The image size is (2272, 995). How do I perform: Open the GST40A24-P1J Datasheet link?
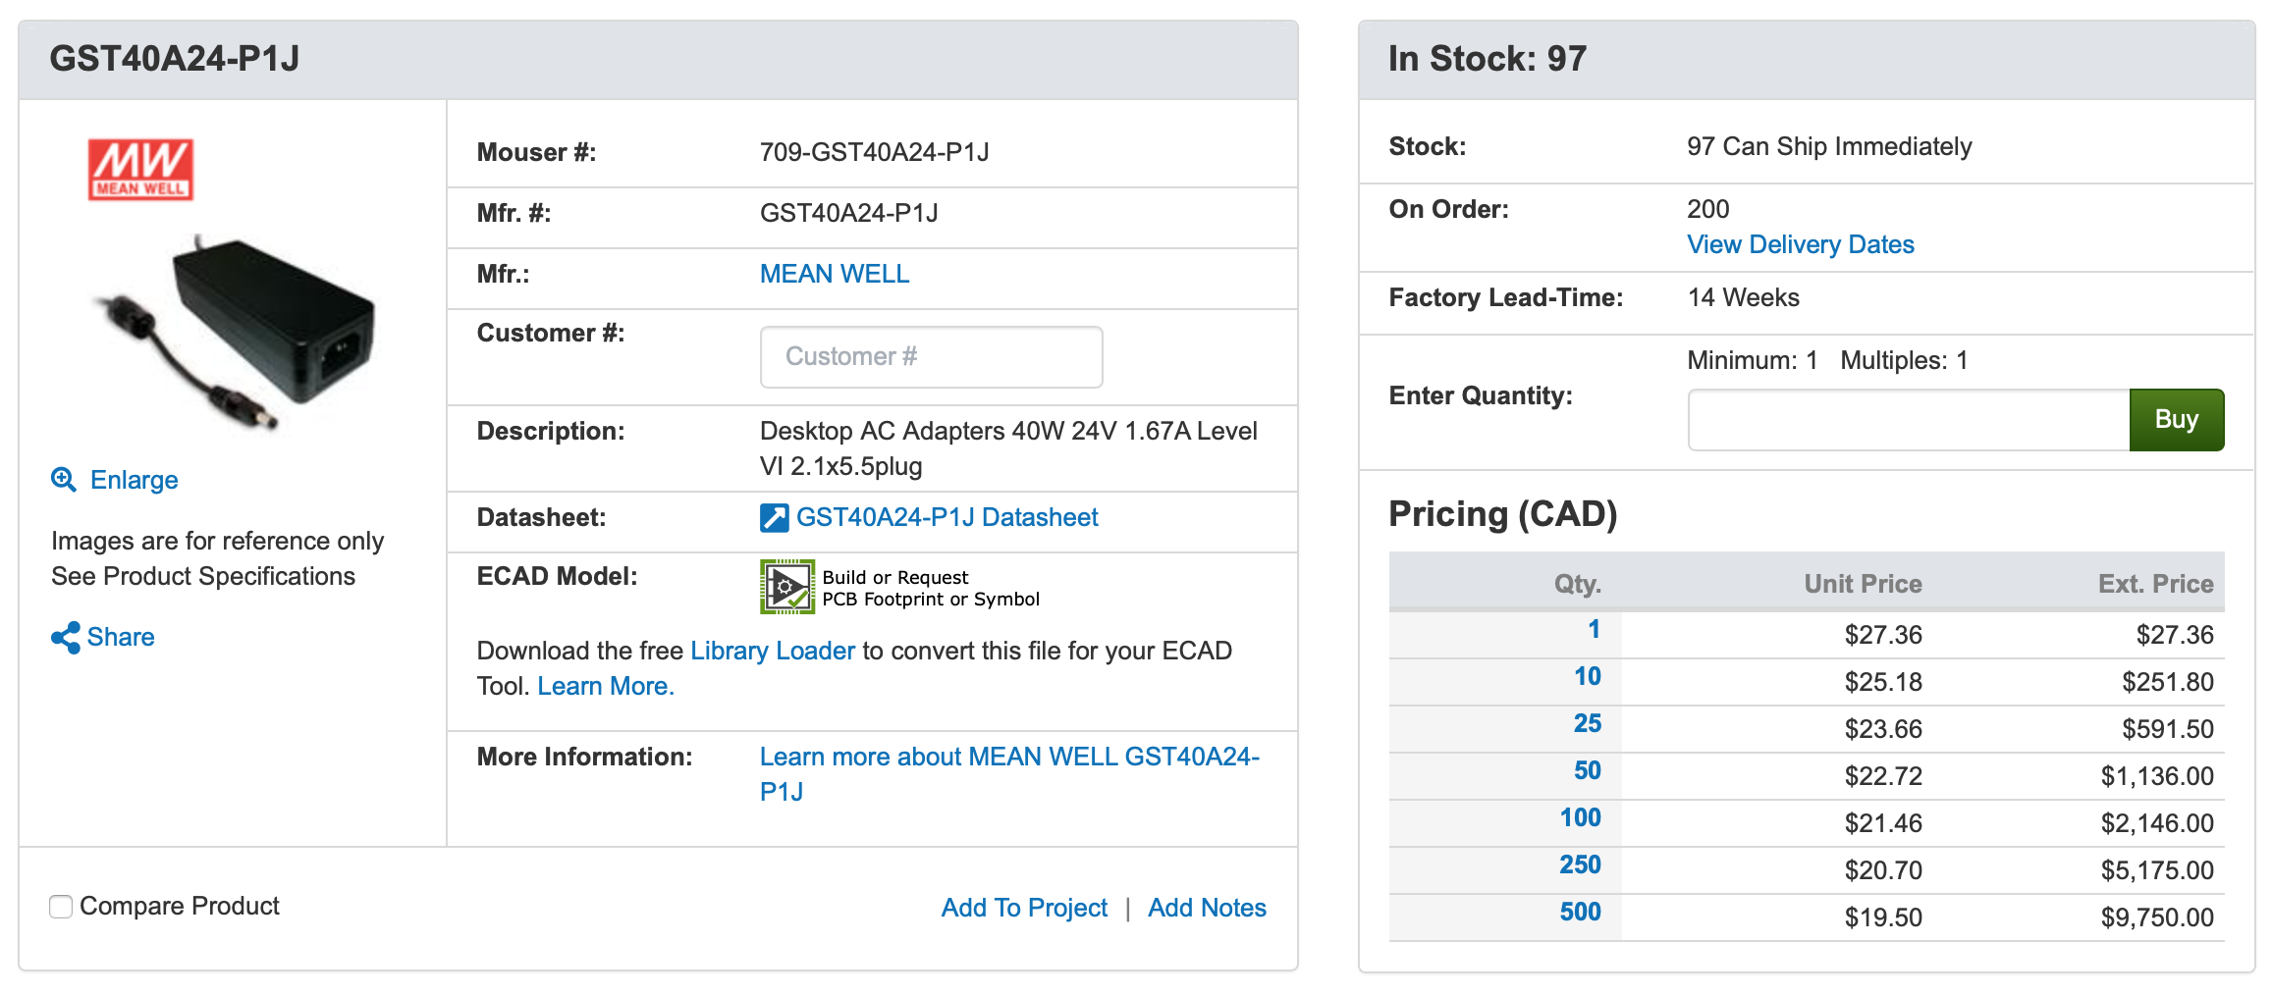tap(947, 517)
